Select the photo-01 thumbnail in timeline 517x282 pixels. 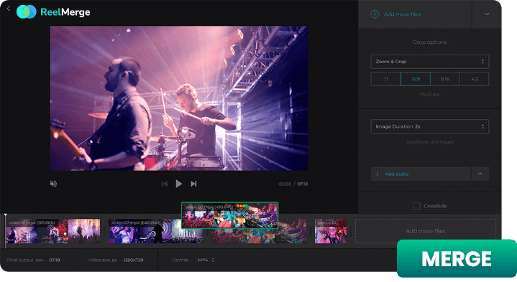331,231
